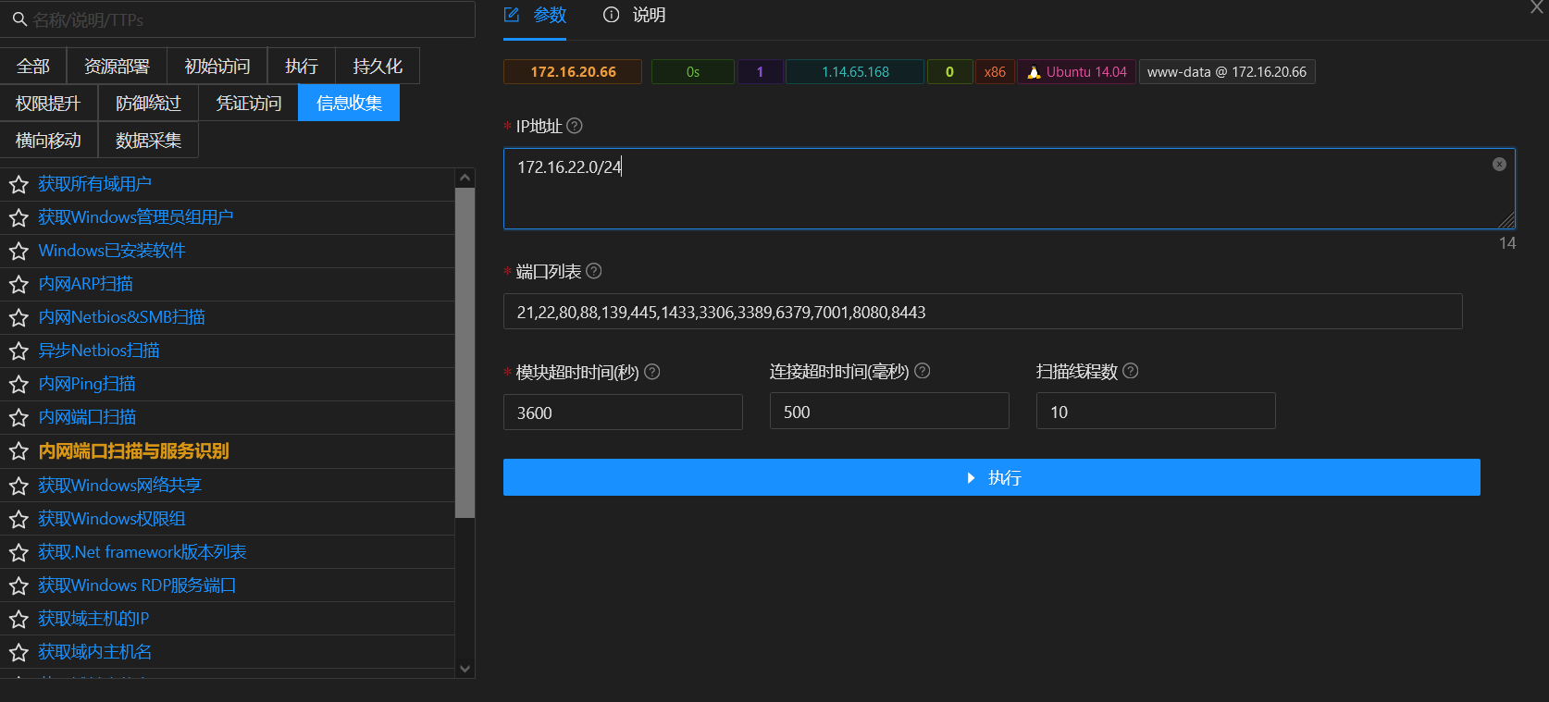Star the 异步Netbios扫描 module
Screen dimensions: 1549x702
pyautogui.click(x=19, y=351)
